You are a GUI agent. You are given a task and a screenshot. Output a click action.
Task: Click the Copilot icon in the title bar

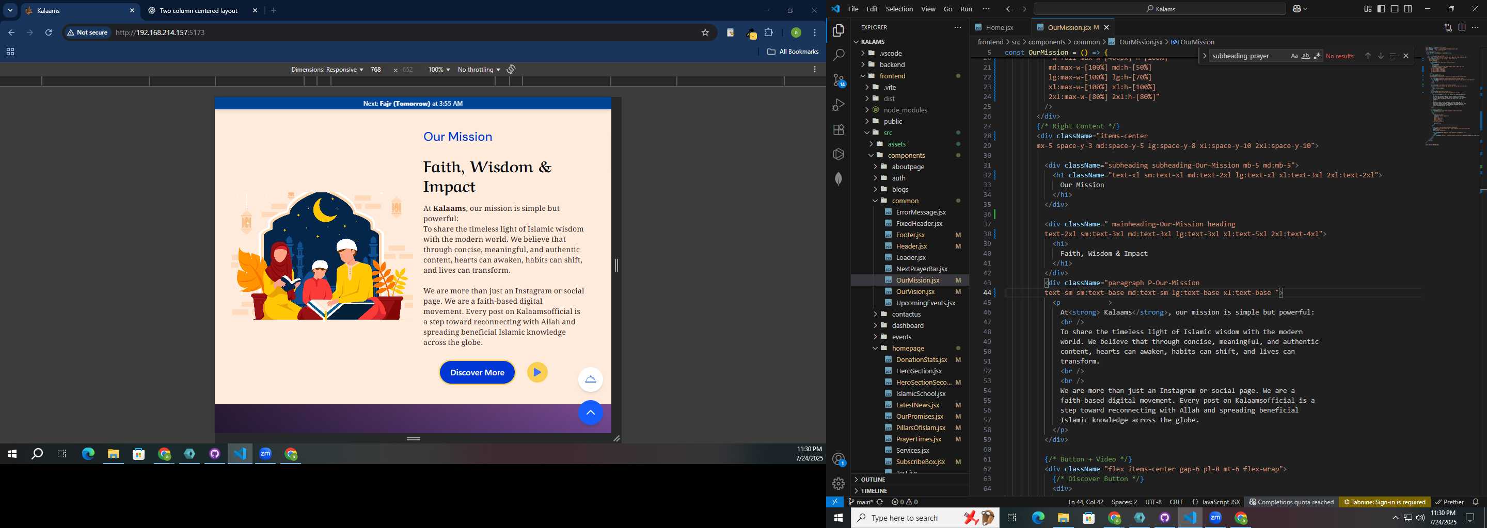[1296, 9]
